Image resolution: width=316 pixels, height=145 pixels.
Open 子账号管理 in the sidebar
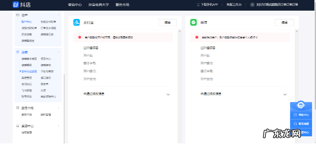47,71
